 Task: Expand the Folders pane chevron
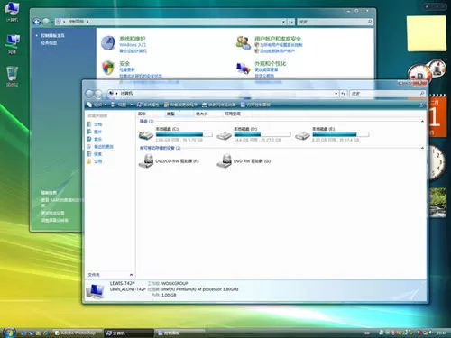(x=131, y=275)
